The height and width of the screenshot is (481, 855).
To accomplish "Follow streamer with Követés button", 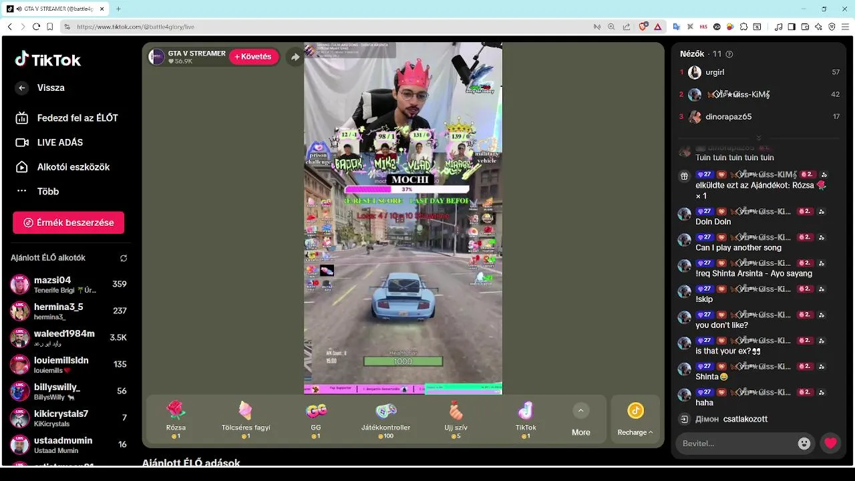I will [253, 57].
